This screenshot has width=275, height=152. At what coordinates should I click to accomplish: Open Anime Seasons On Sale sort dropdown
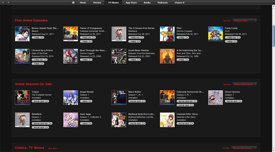245,84
